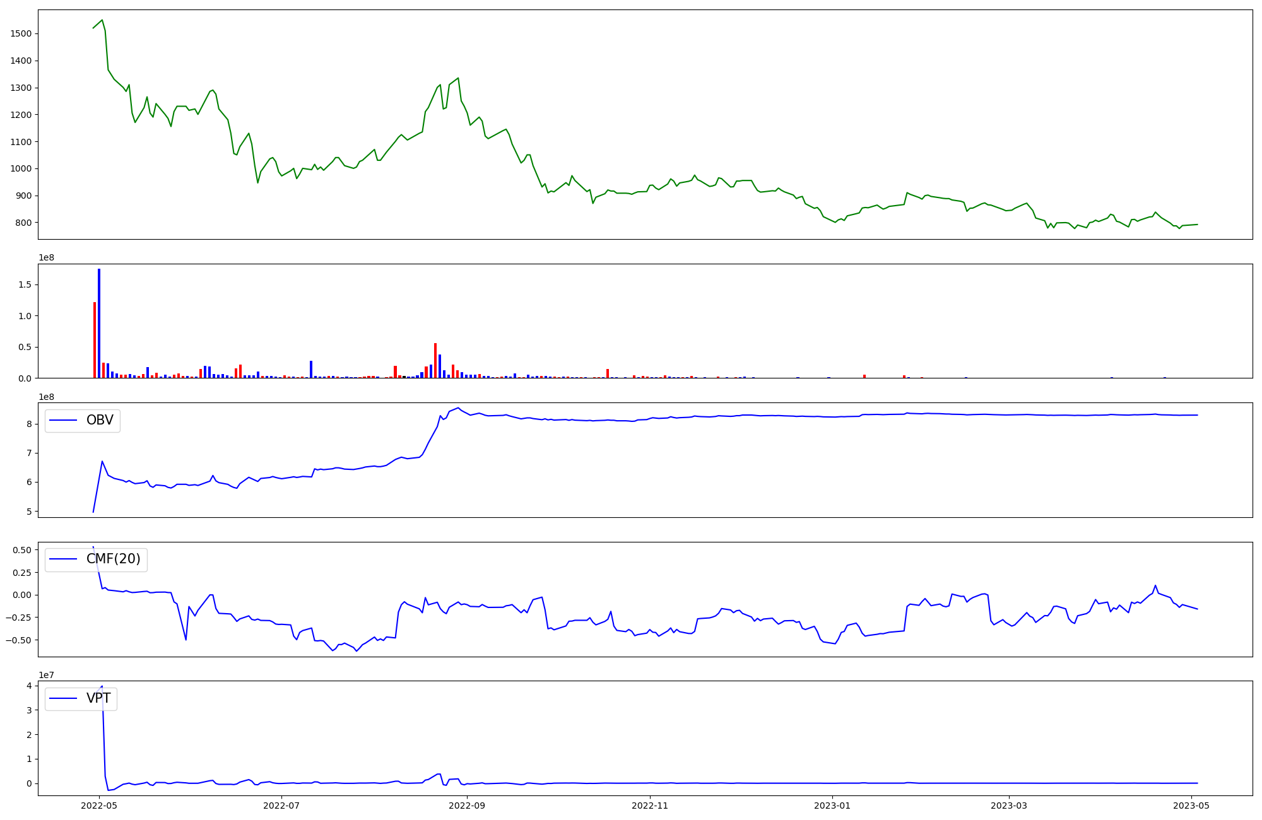Select the 2023-05 date axis label
Screen dimensions: 1262x820
coord(1191,805)
